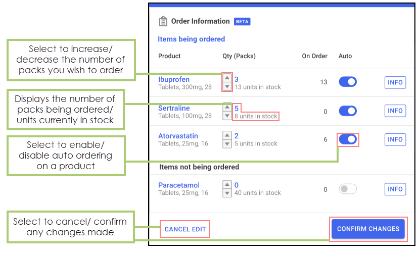420x257 pixels.
Task: Increase Paracetamol pack quantity with up arrow
Action: (227, 184)
